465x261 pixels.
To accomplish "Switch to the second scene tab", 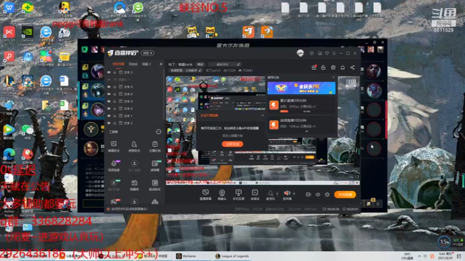I will [x=133, y=64].
